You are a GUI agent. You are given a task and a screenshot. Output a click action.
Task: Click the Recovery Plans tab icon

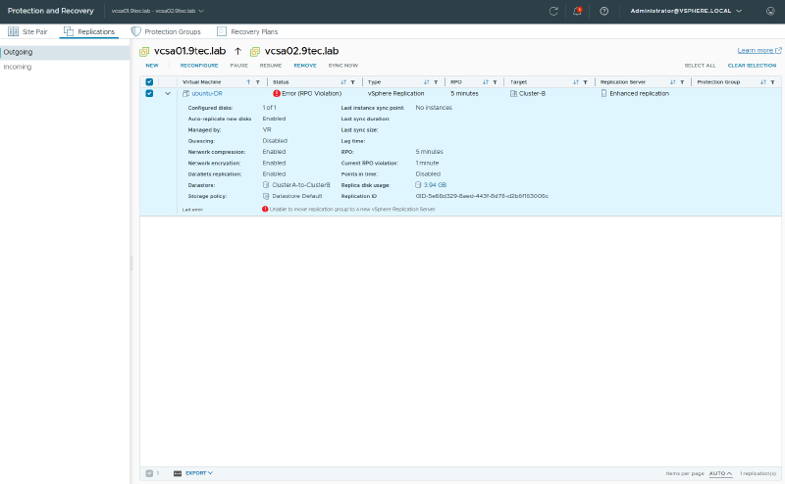(x=222, y=31)
